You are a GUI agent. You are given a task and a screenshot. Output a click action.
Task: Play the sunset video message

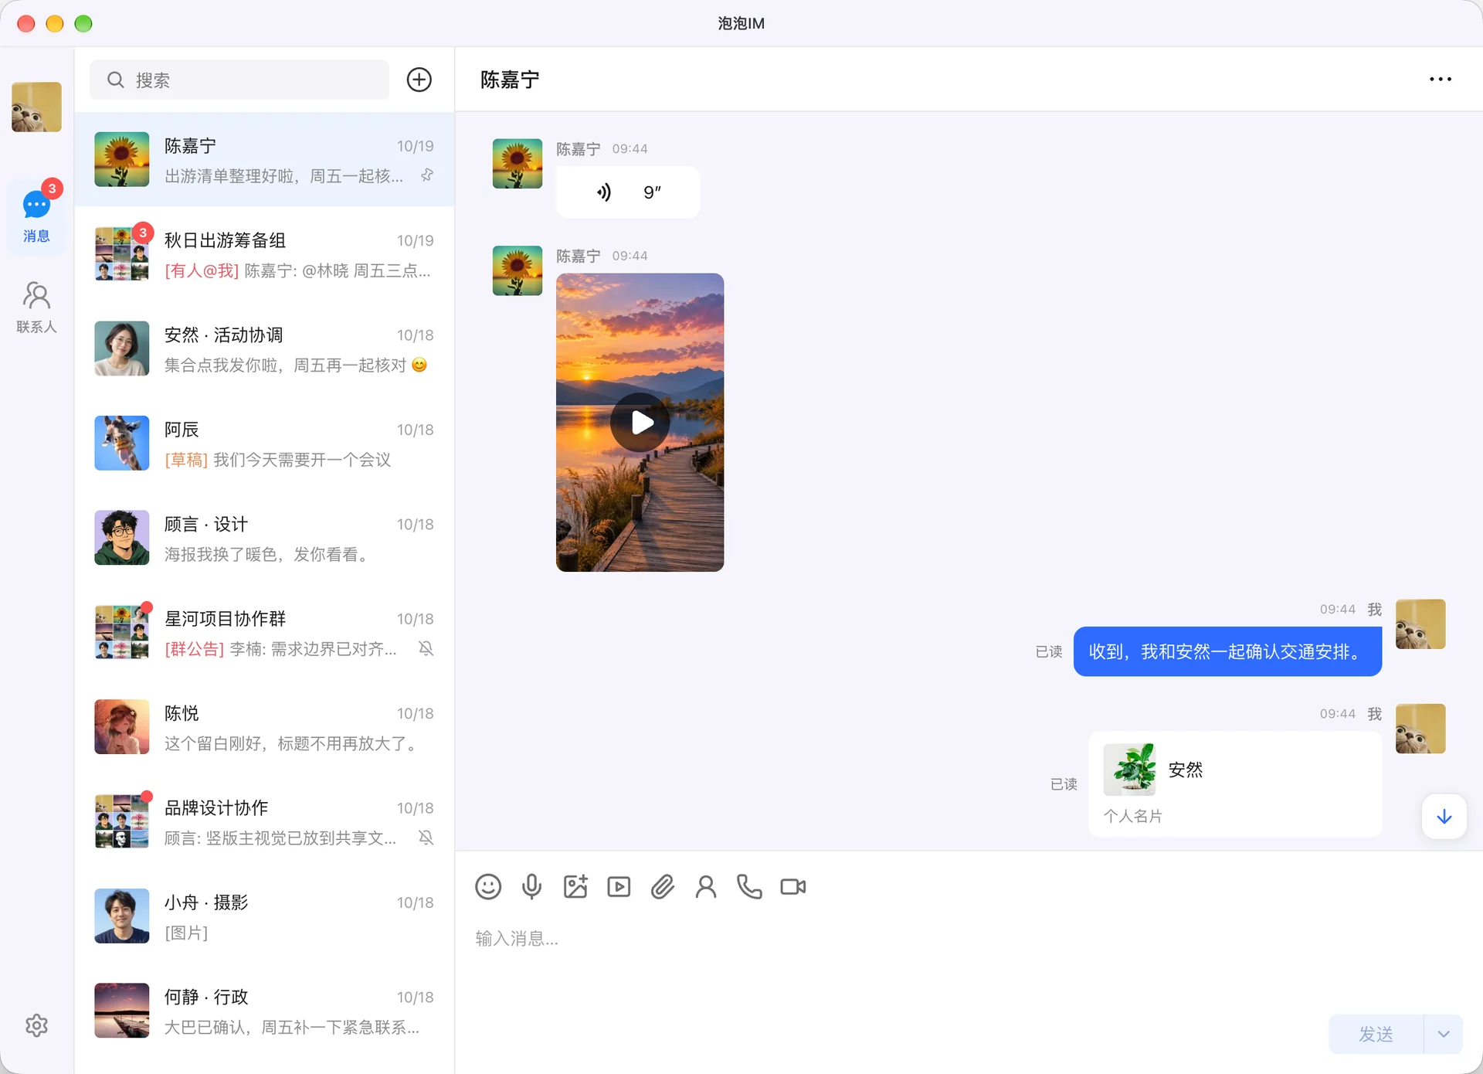(640, 423)
